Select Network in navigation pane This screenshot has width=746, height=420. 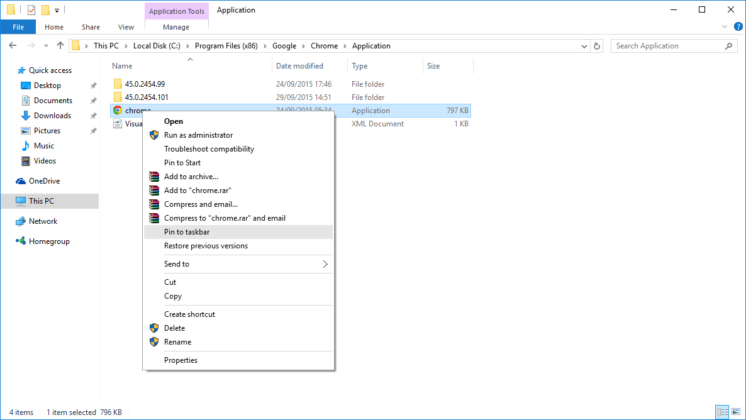tap(43, 221)
